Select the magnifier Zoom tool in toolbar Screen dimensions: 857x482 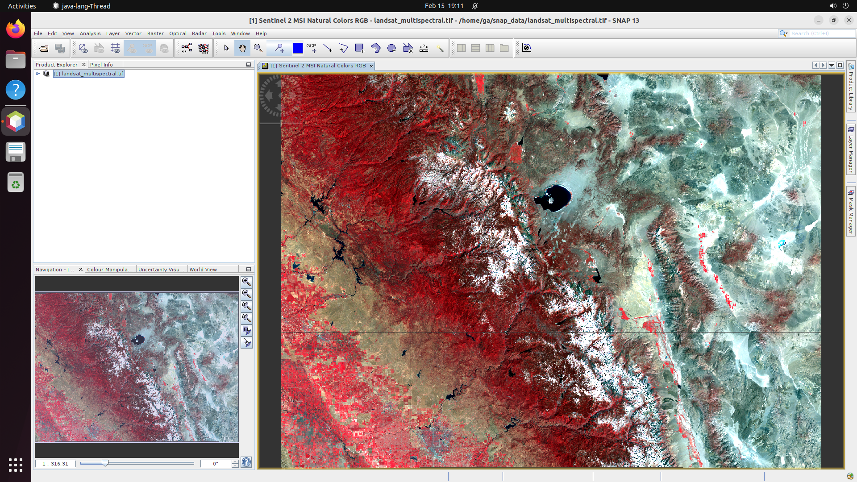[x=258, y=48]
